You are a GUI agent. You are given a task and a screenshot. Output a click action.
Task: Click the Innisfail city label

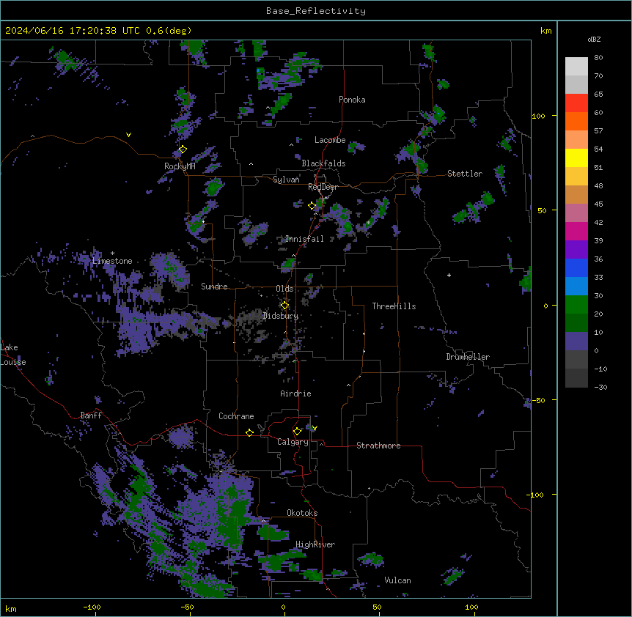304,239
